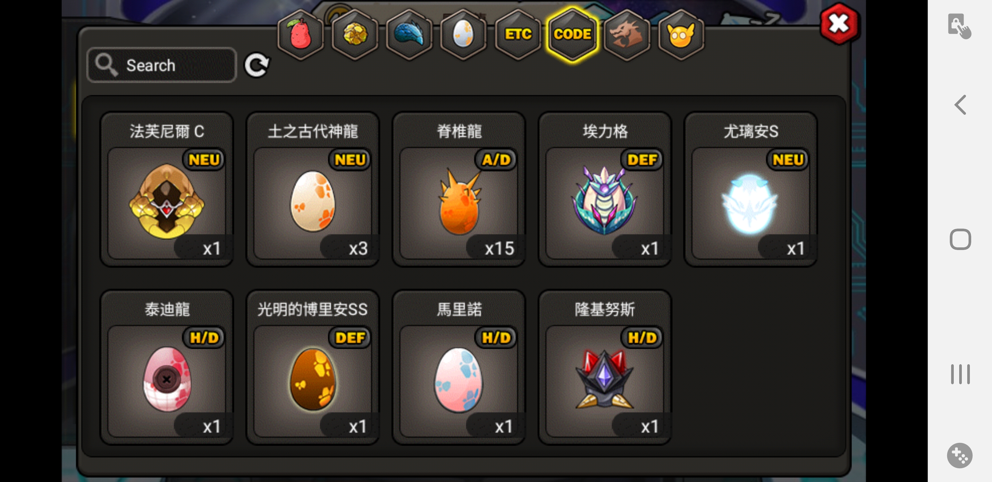Pick the spiky orange 脊椎龍 egg
This screenshot has height=482, width=992.
click(x=459, y=189)
